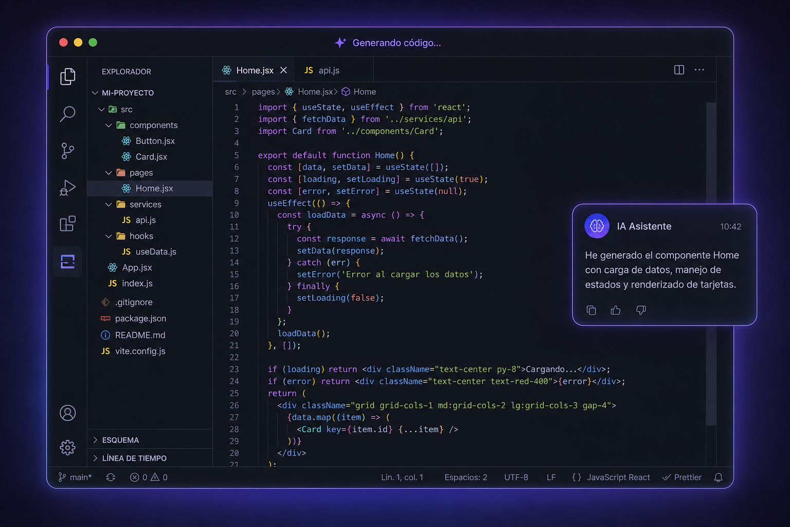Viewport: 790px width, 527px height.
Task: Open the Search magnifier in activity bar
Action: (x=67, y=114)
